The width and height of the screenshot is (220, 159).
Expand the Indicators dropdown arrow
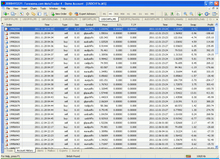pyautogui.click(x=202, y=14)
